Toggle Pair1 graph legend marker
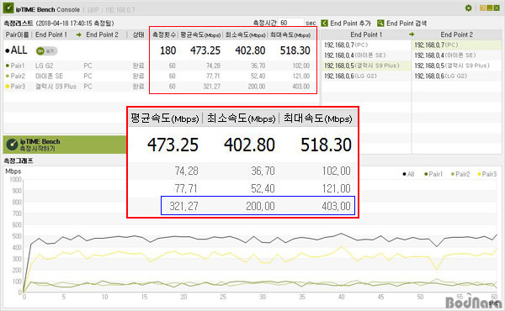The width and height of the screenshot is (505, 311). point(426,174)
